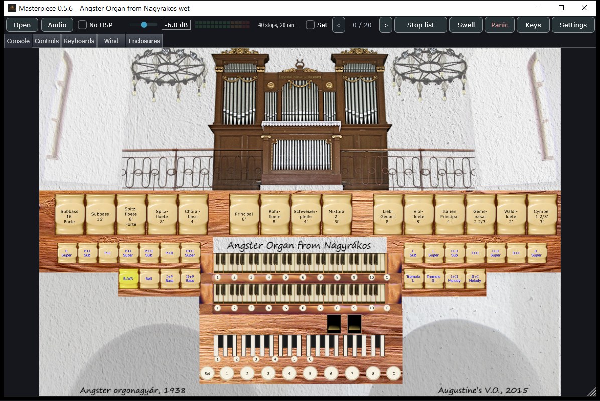Pull the plain Subbass 16' stop
Viewport: 600px width, 401px height.
coord(100,215)
